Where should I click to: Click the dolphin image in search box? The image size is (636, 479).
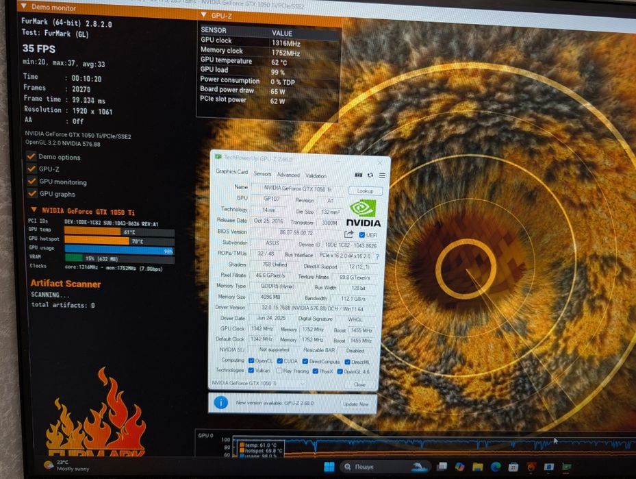coord(419,467)
